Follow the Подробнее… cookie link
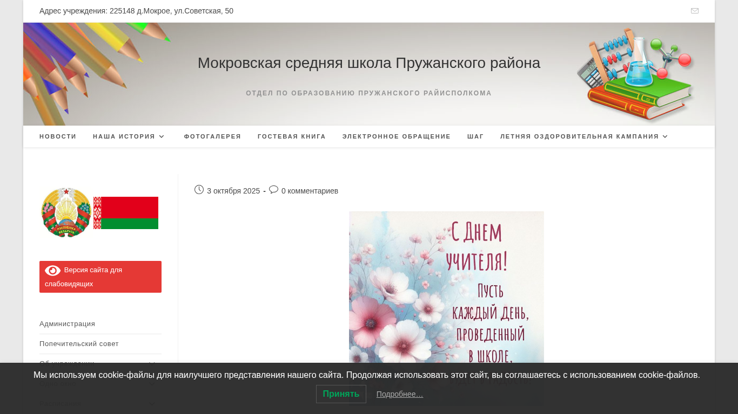Viewport: 738px width, 414px height. pyautogui.click(x=400, y=394)
